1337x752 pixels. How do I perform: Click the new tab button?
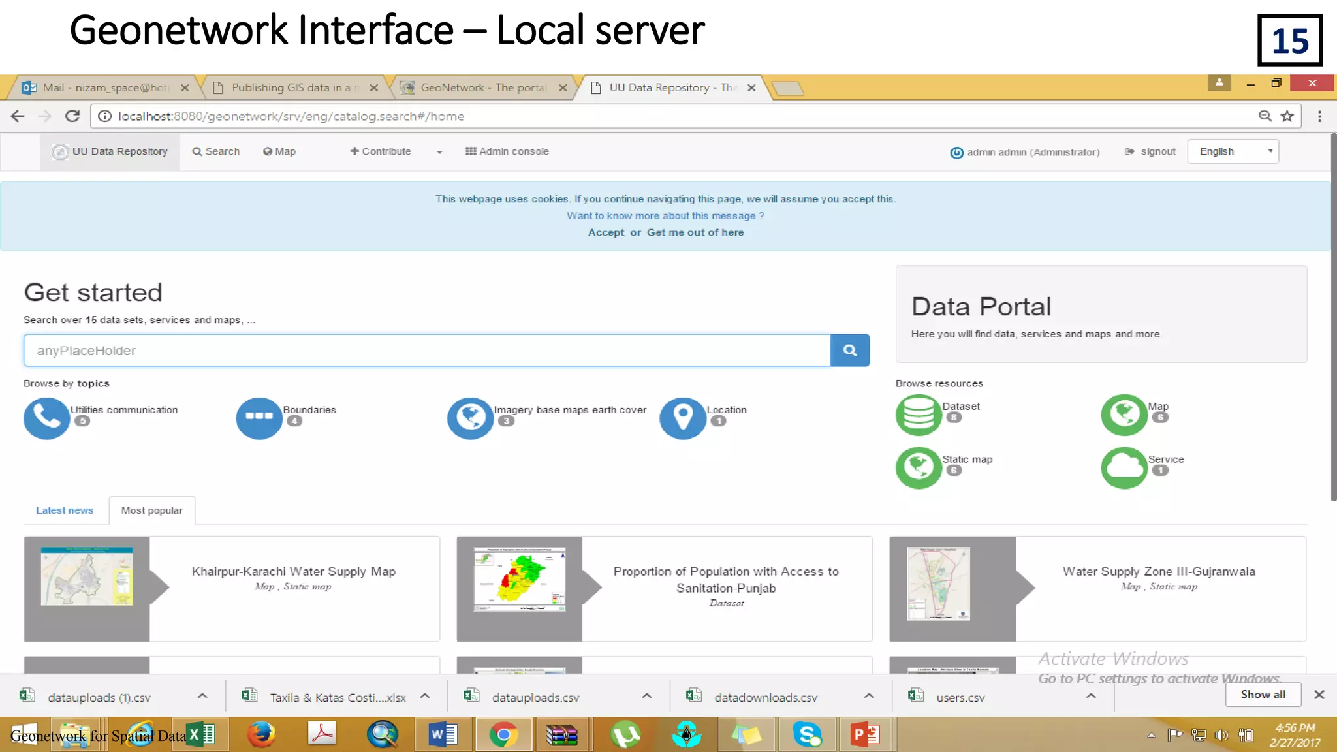tap(787, 87)
